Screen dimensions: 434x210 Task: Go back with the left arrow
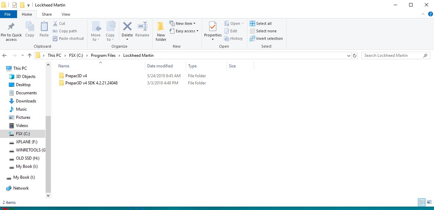coord(5,55)
